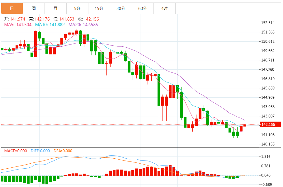Click the 144.909 price axis label
The height and width of the screenshot is (187, 283).
[x=268, y=98]
